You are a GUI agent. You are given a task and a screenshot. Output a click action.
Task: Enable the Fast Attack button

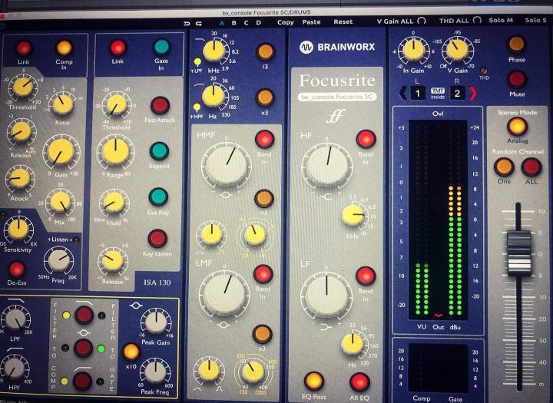coord(160,105)
